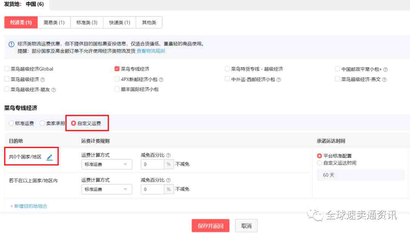The height and width of the screenshot is (233, 410).
Task: Click the 60 天 delivery time field
Action: 361,175
